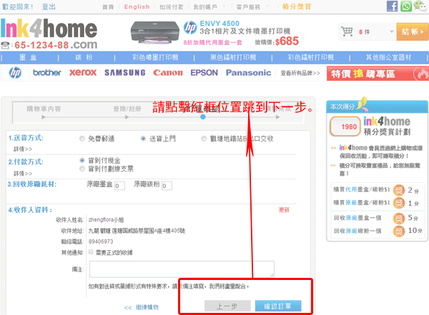Click 查看所有品牌>> link

pos(300,73)
